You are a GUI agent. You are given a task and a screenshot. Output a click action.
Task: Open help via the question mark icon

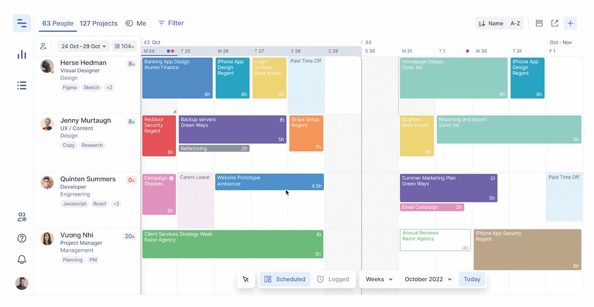tap(22, 238)
